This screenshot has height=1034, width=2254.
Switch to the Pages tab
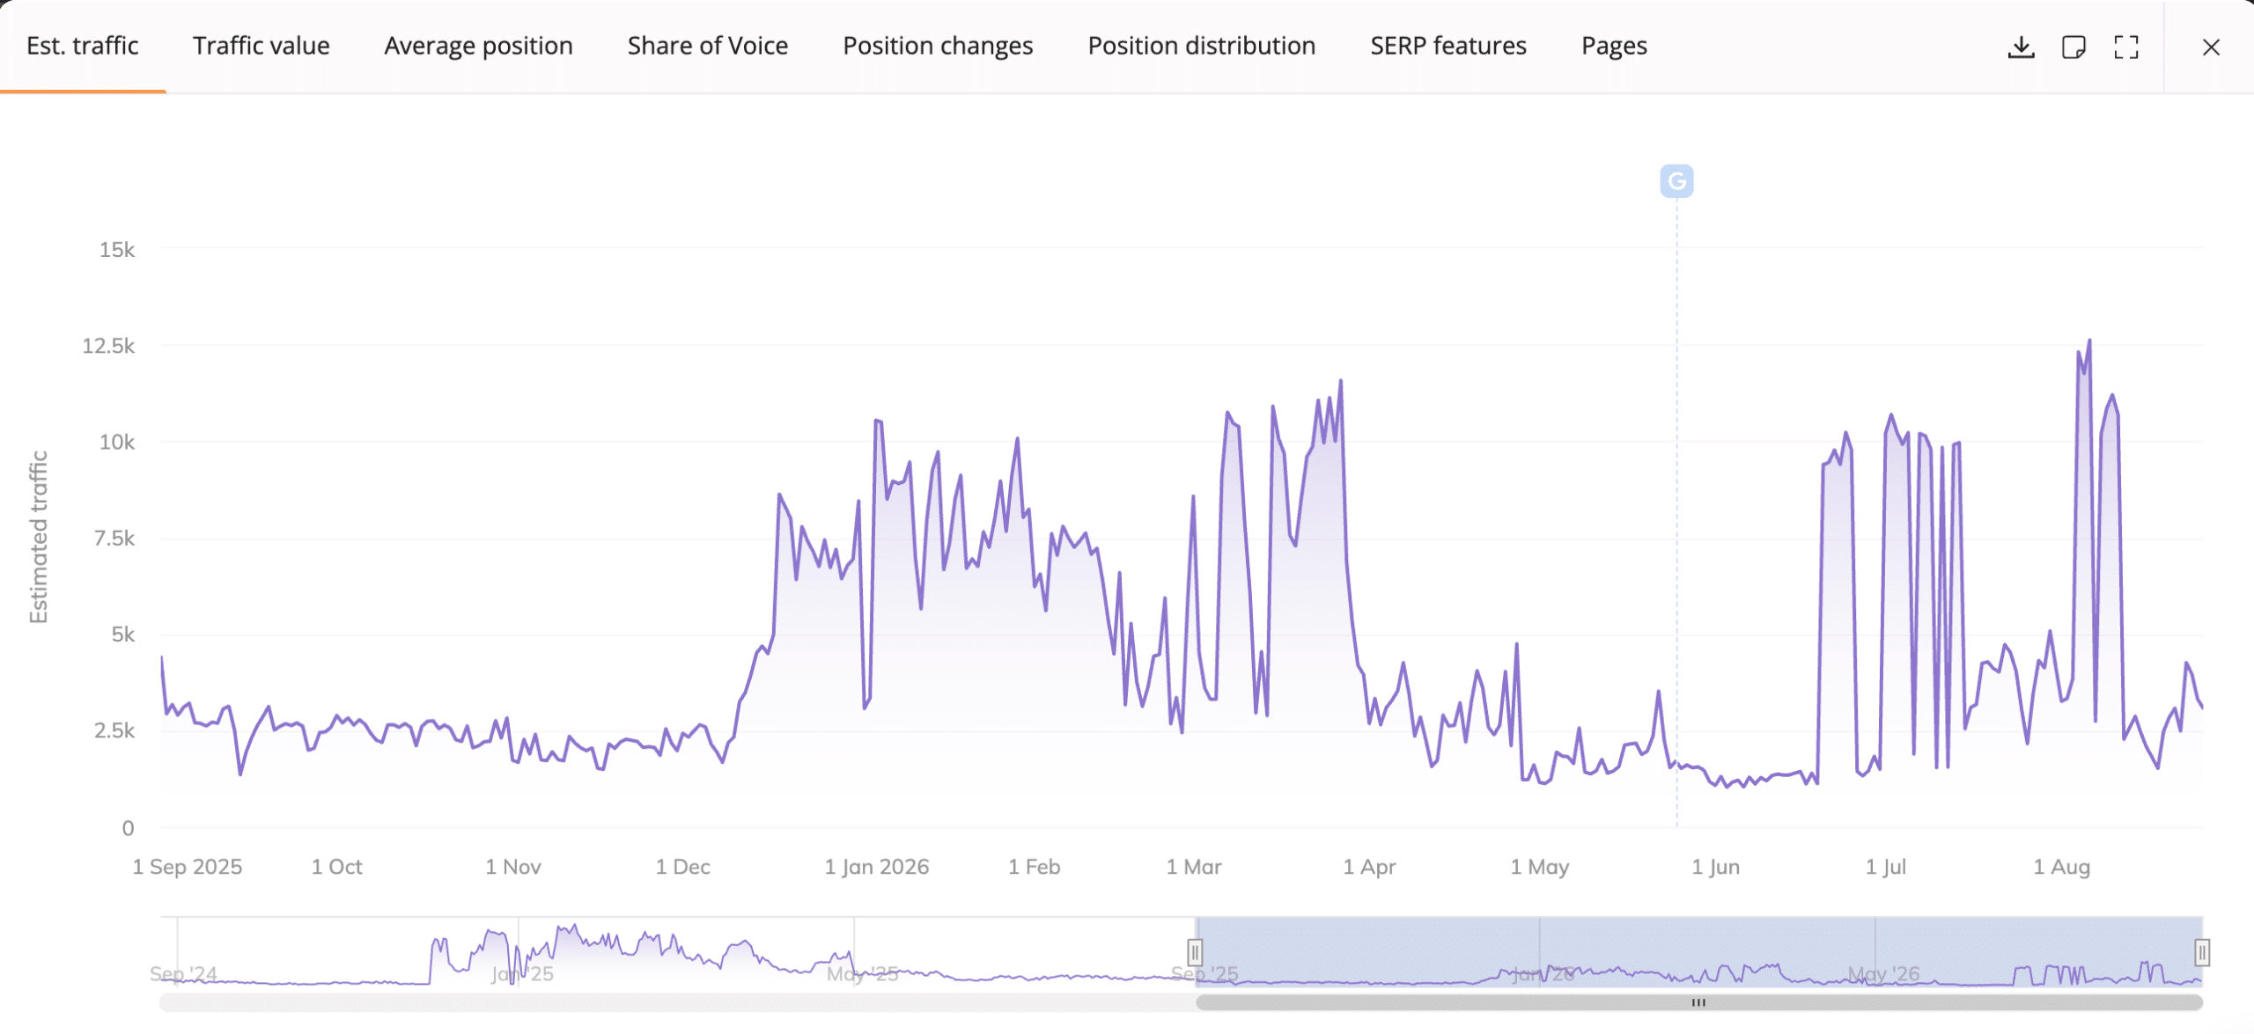(1614, 46)
